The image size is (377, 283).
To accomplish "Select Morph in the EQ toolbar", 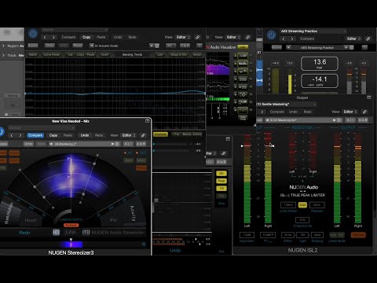I will (x=197, y=54).
